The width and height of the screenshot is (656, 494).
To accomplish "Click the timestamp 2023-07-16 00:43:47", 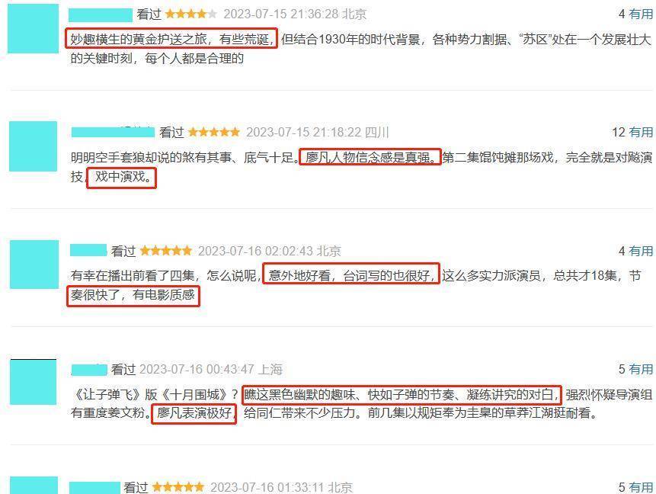I will click(x=197, y=369).
